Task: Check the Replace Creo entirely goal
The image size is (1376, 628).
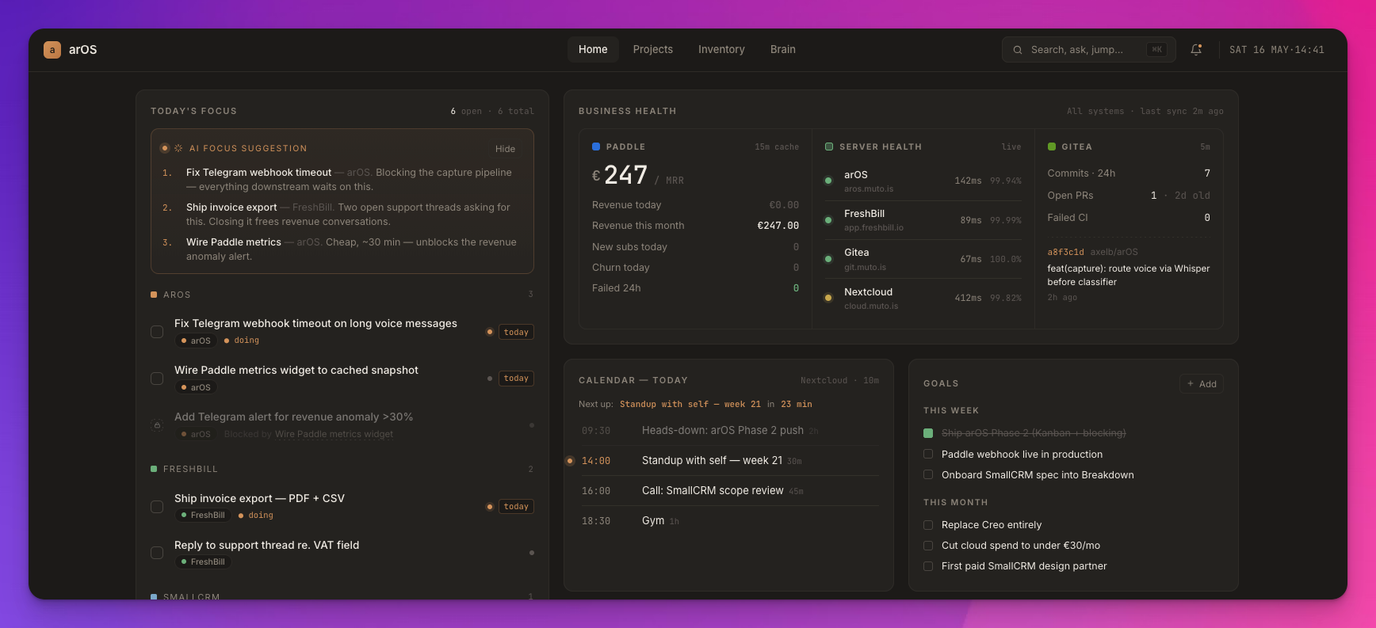Action: click(x=928, y=525)
